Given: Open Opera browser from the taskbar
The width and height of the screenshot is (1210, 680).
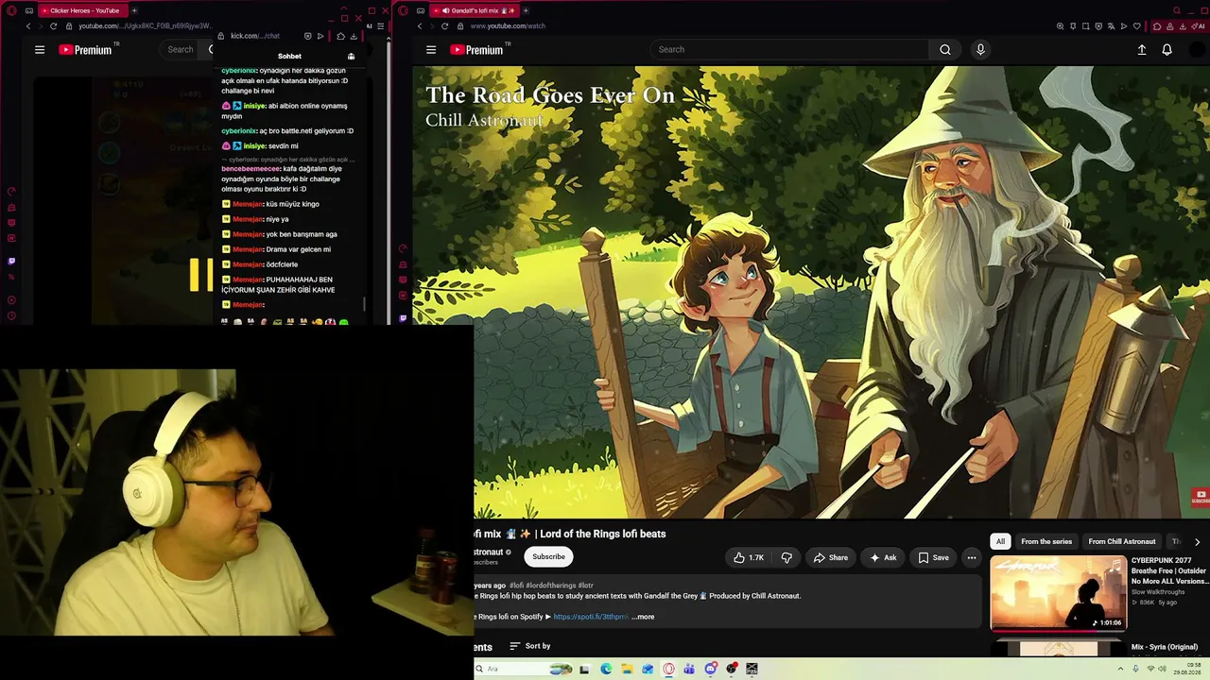Looking at the screenshot, I should tap(668, 670).
